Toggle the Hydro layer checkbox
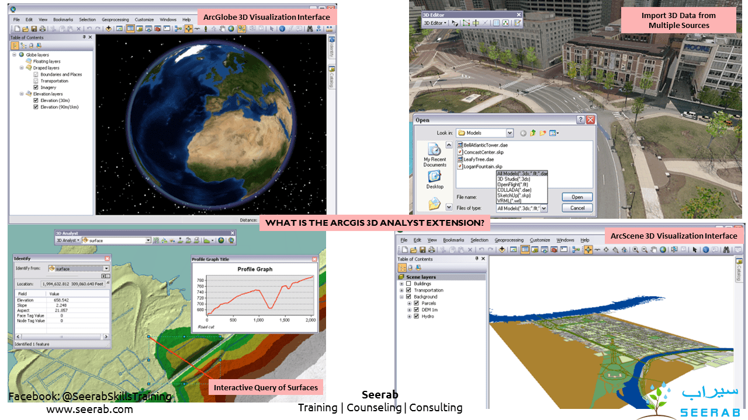The width and height of the screenshot is (748, 420). [x=416, y=316]
